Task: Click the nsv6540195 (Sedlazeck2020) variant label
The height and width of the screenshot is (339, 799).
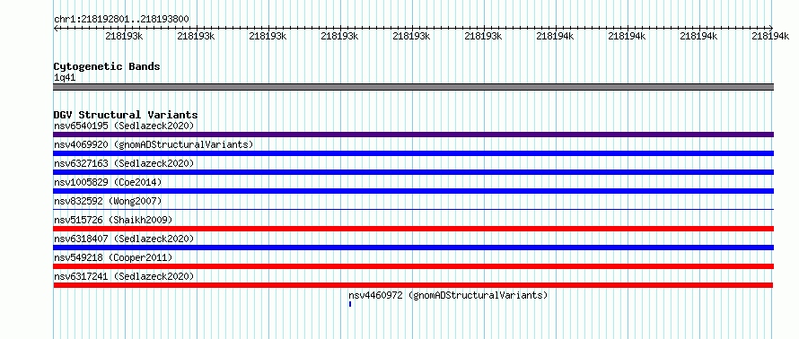Action: [x=124, y=126]
